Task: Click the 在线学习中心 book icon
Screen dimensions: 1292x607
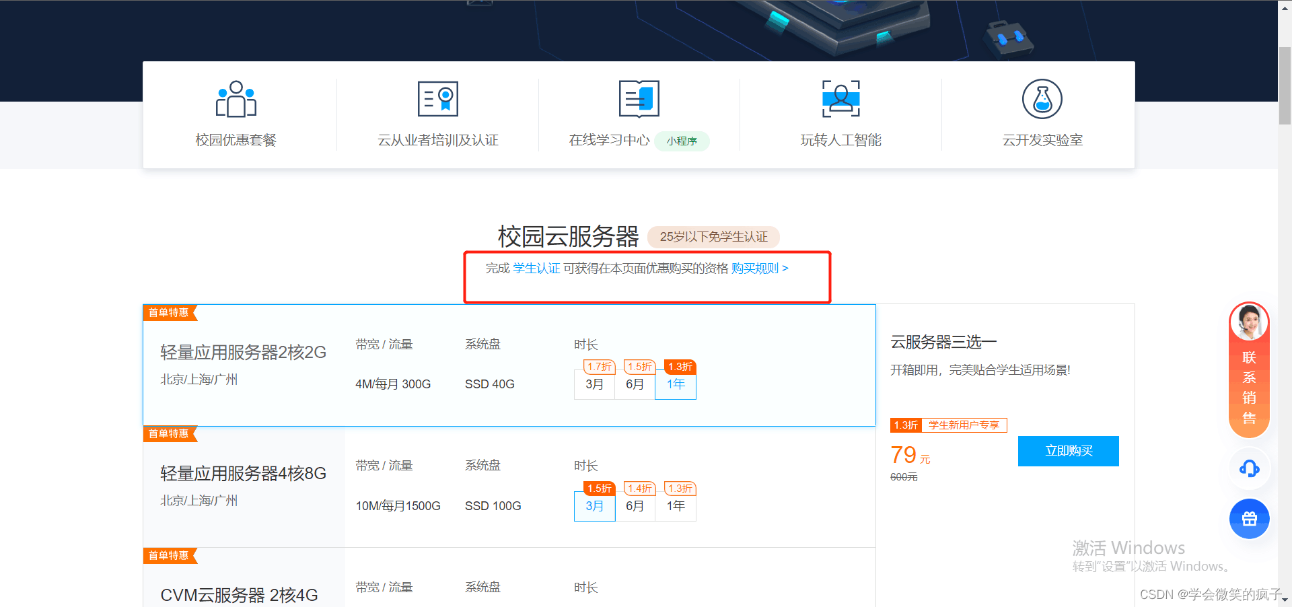Action: (x=639, y=99)
